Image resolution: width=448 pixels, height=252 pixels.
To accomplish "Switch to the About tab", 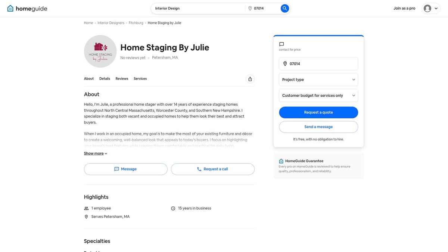I will point(89,79).
